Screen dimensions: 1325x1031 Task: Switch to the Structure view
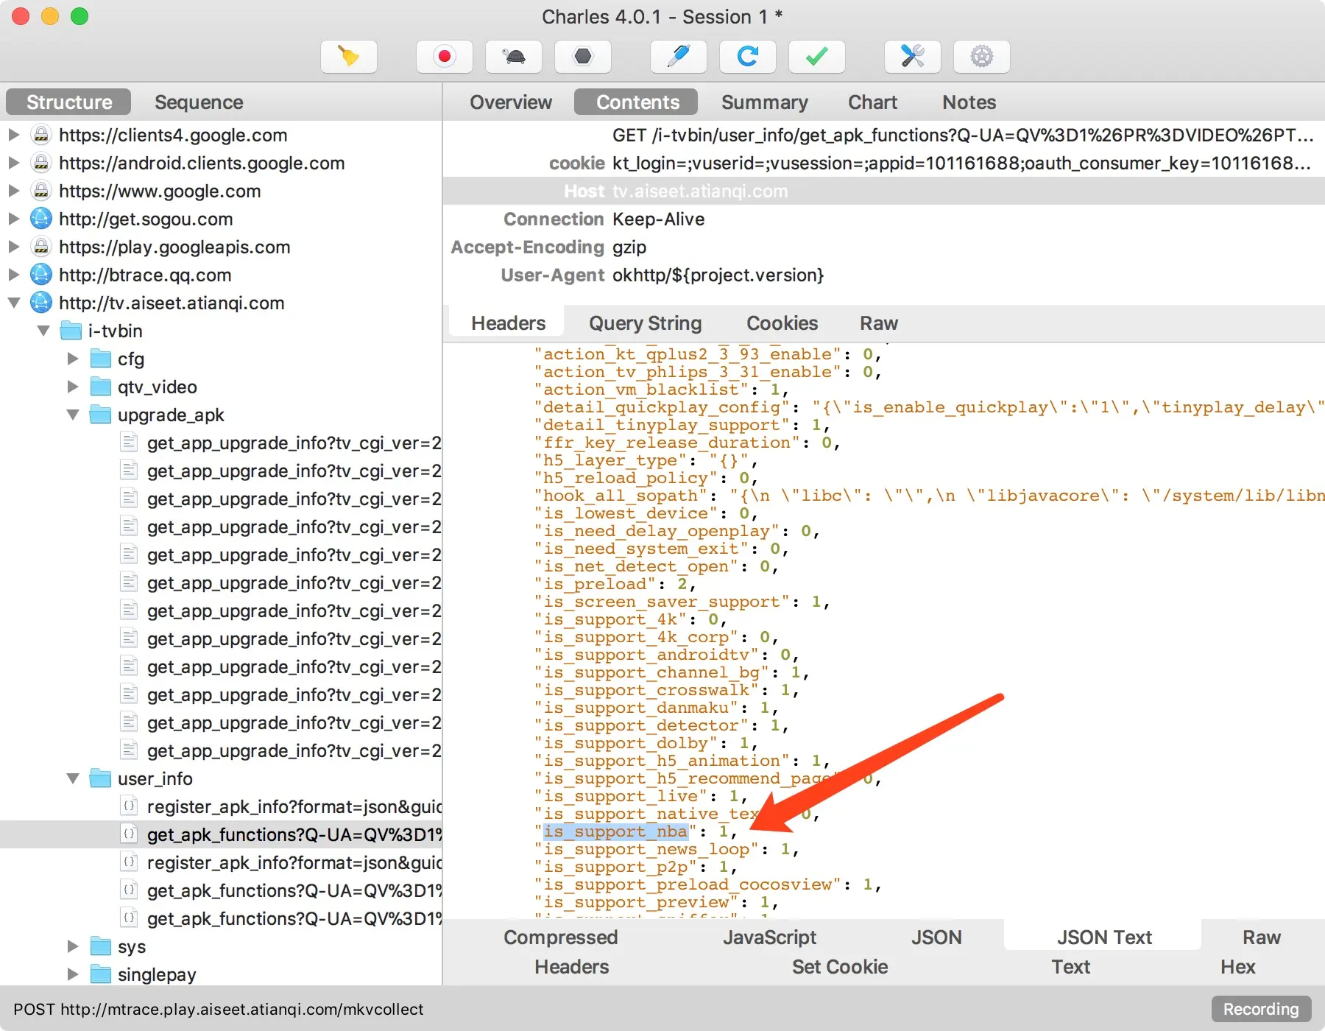(68, 102)
